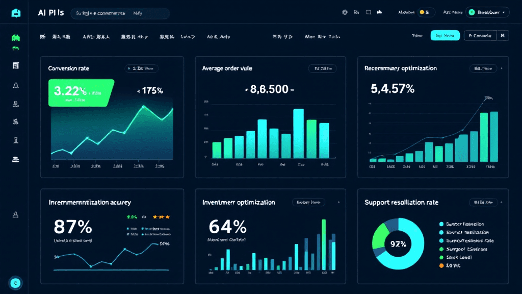This screenshot has width=522, height=294.
Task: Click the app logo icon in top-left corner
Action: (x=16, y=14)
